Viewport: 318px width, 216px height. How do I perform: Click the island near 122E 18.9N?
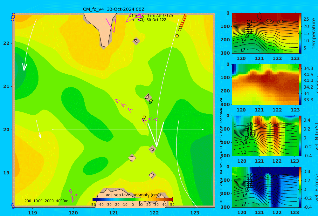(152, 175)
